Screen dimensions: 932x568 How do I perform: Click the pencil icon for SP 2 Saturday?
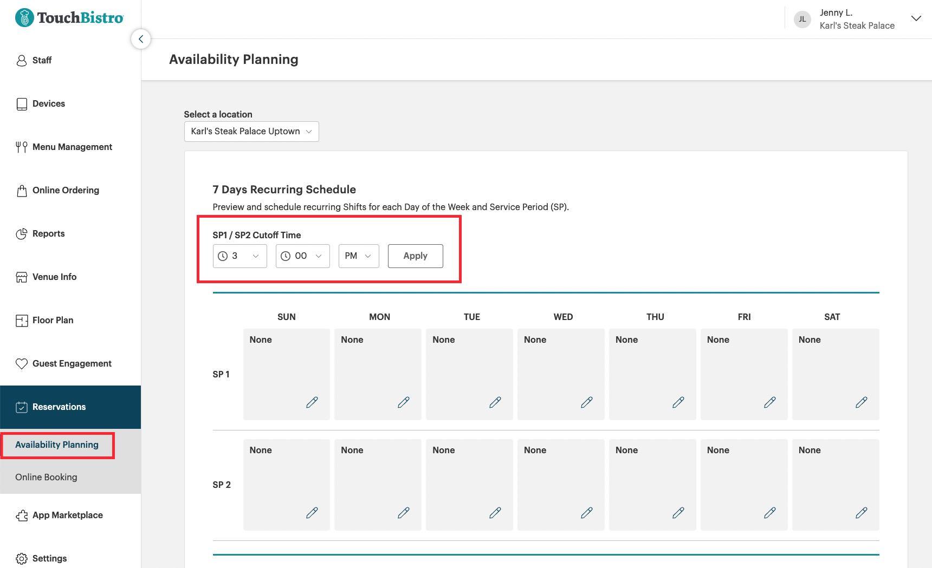click(862, 512)
